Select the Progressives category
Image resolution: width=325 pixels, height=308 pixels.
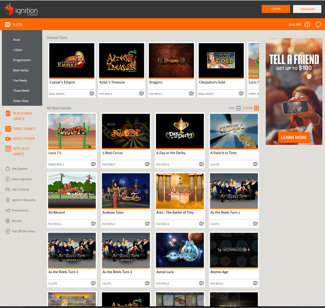coord(22,60)
